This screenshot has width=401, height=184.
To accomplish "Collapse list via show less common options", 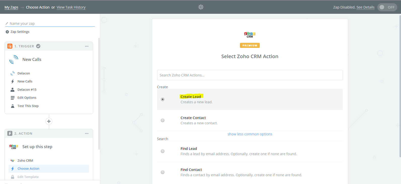I will [250, 134].
